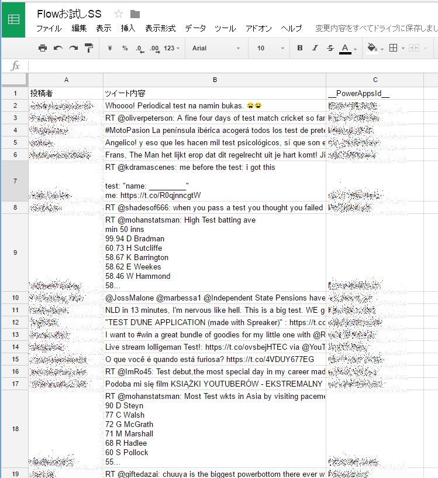The image size is (438, 478).
Task: Click cell starting 'Whoooo! Periodical test'
Action: (215, 106)
